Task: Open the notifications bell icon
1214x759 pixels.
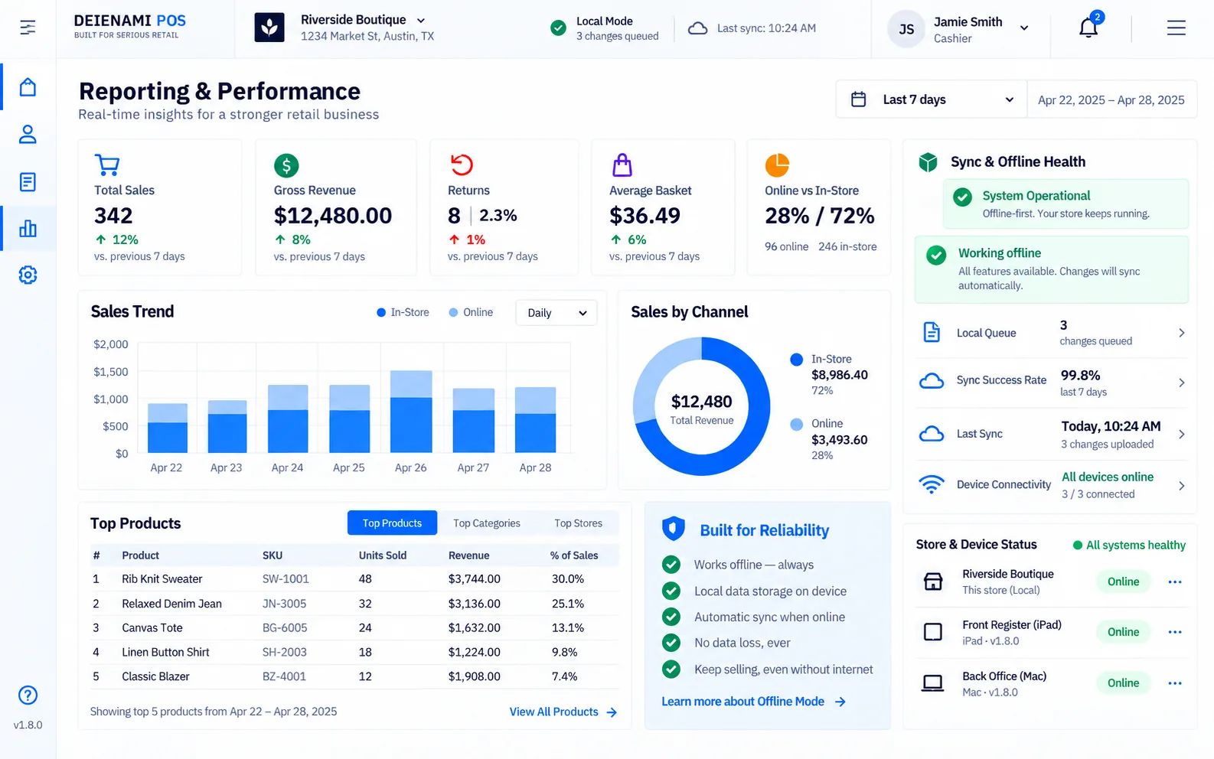Action: tap(1088, 28)
